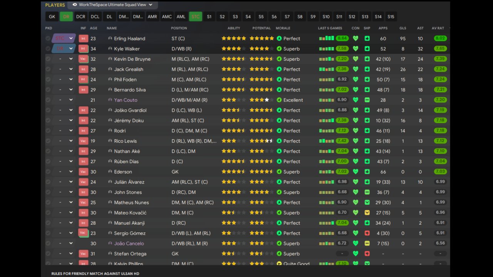Sort the table by the AGE column
Viewport: 493px width, 277px height.
pos(94,28)
